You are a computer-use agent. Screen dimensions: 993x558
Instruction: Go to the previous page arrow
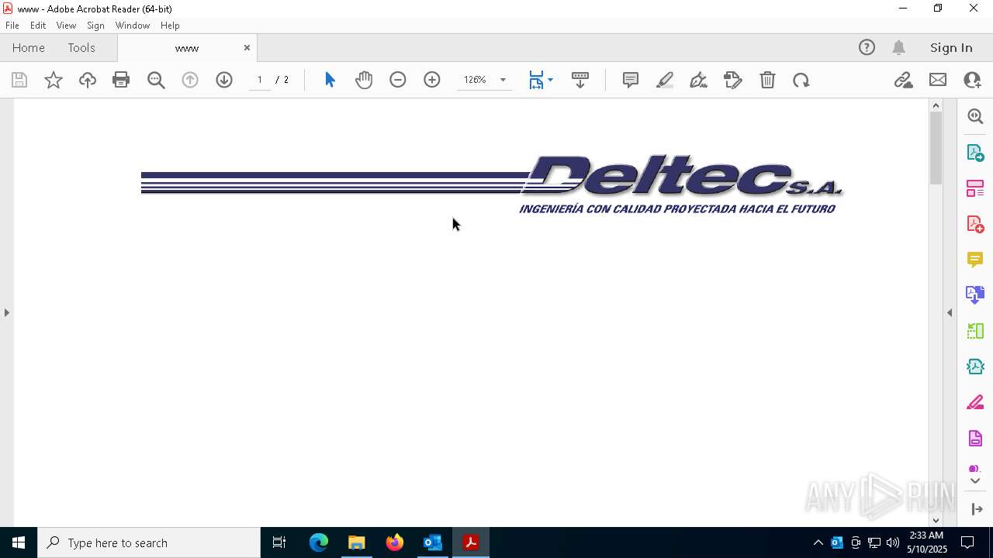pyautogui.click(x=190, y=80)
